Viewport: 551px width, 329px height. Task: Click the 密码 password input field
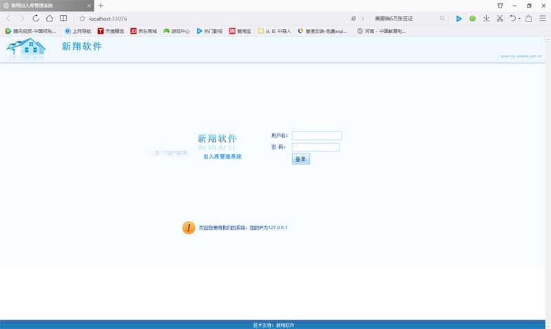point(315,147)
